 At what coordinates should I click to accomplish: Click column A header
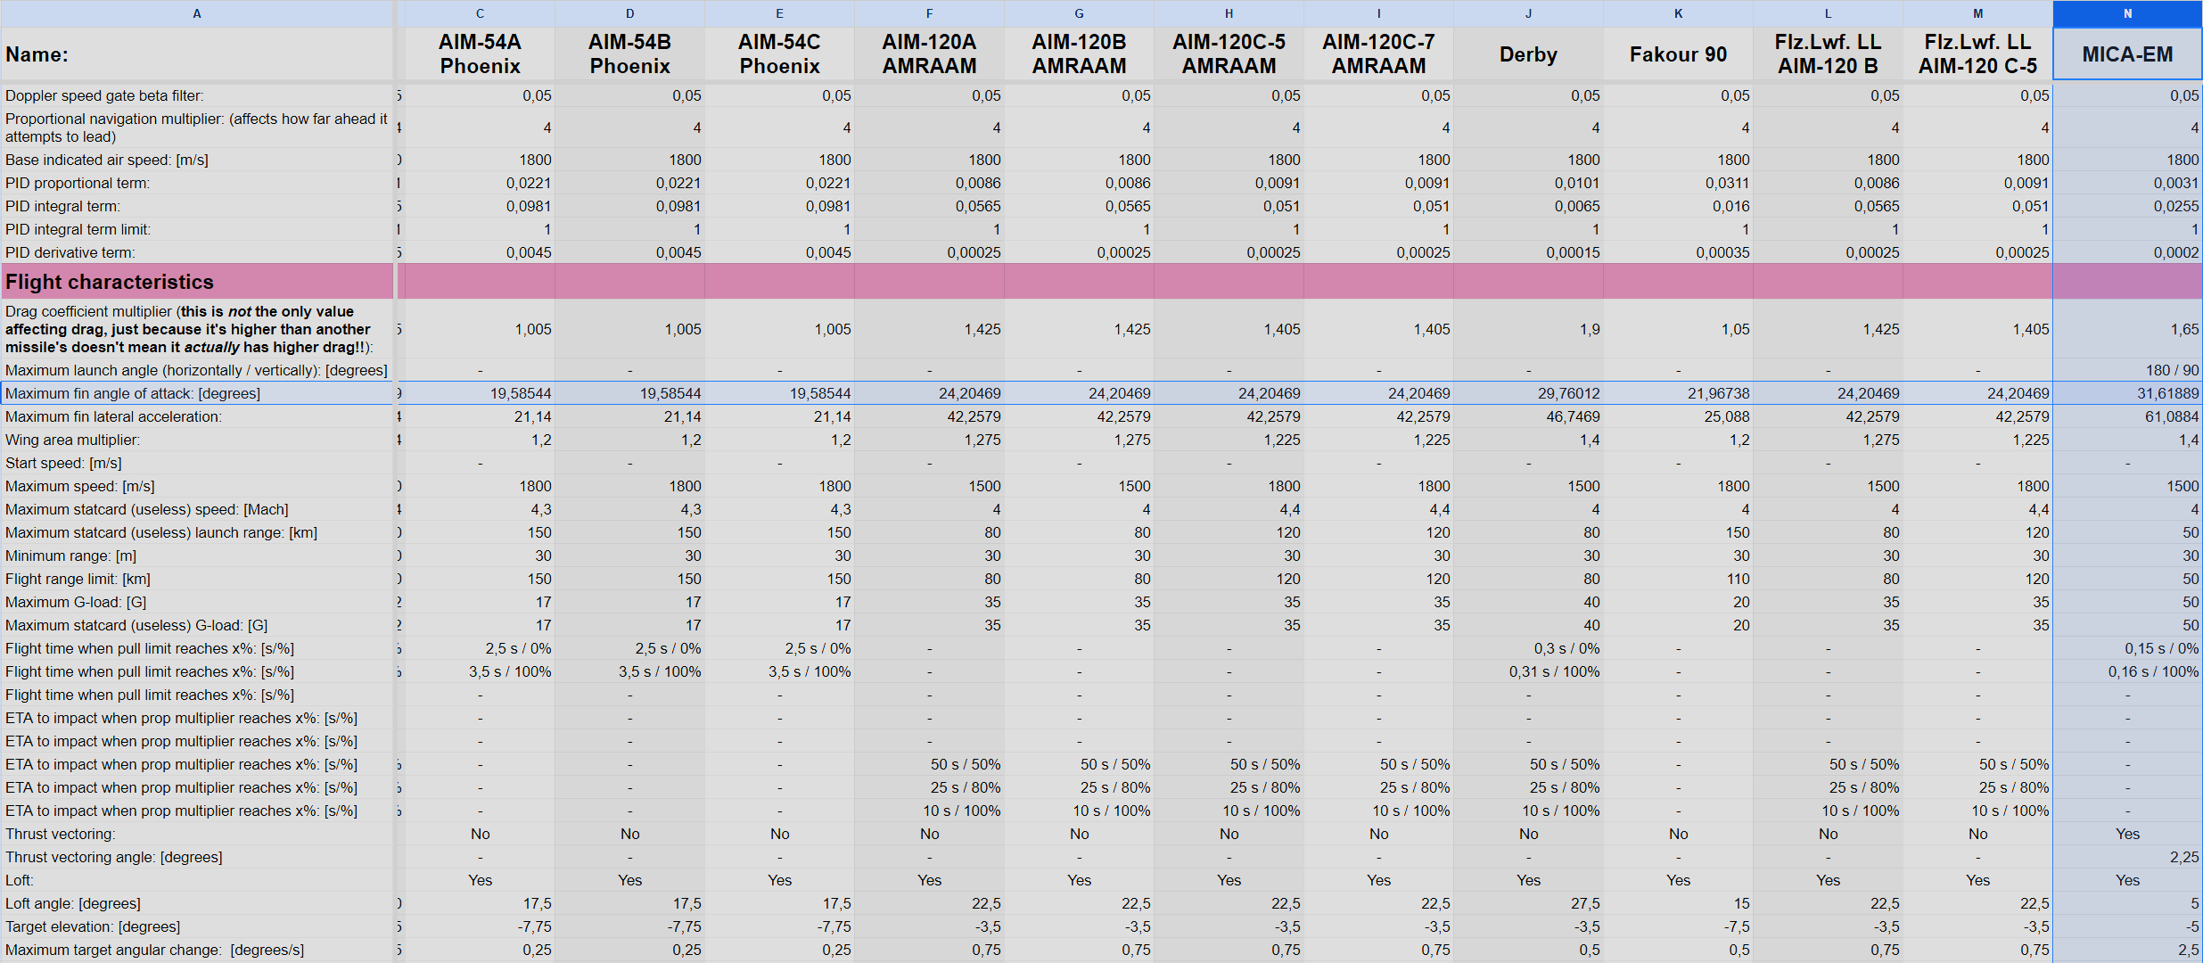click(196, 13)
